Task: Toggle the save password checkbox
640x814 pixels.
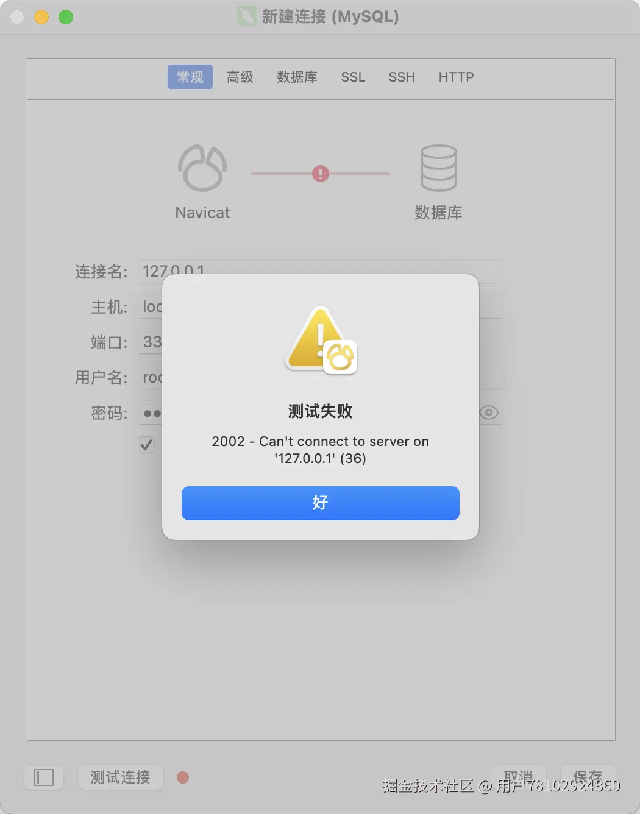Action: (146, 445)
